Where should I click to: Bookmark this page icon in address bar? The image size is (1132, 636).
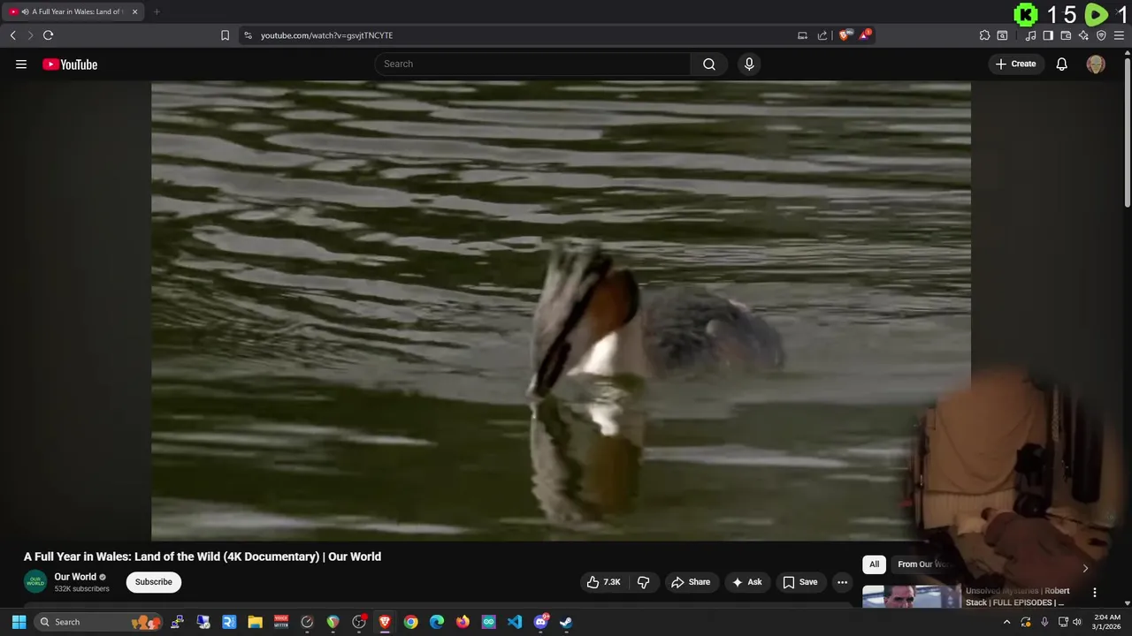(225, 35)
